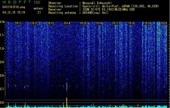Viewport: 170px width, 108px height.
Task: Select the 1520 time marker
Action: pos(164,23)
